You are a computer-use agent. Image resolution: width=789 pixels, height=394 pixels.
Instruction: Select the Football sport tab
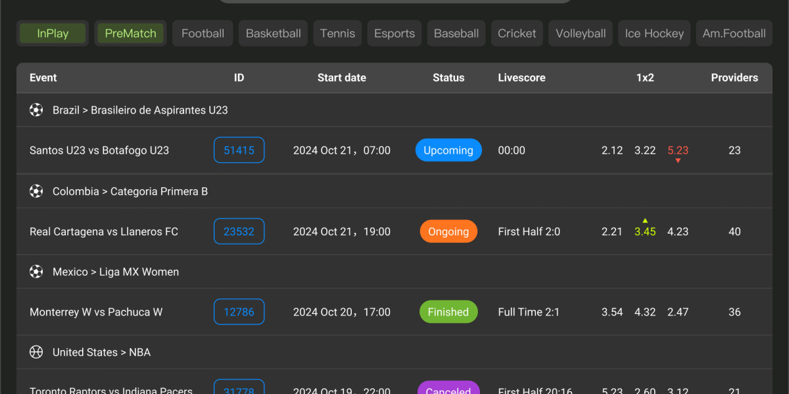pyautogui.click(x=203, y=33)
